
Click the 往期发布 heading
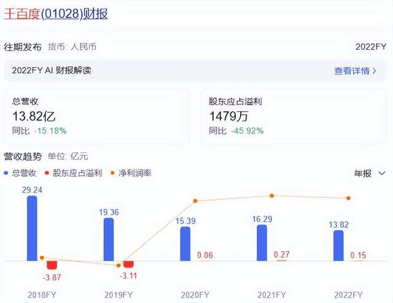tap(23, 47)
